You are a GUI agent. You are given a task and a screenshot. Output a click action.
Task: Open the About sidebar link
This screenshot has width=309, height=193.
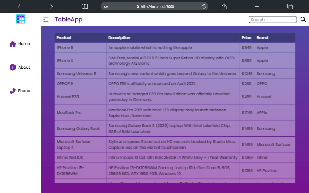pyautogui.click(x=24, y=67)
